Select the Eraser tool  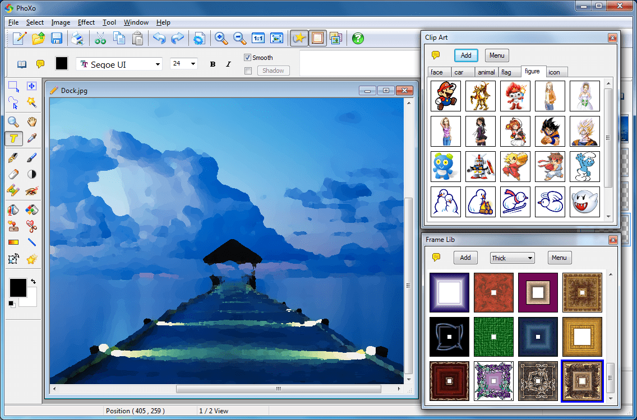13,174
